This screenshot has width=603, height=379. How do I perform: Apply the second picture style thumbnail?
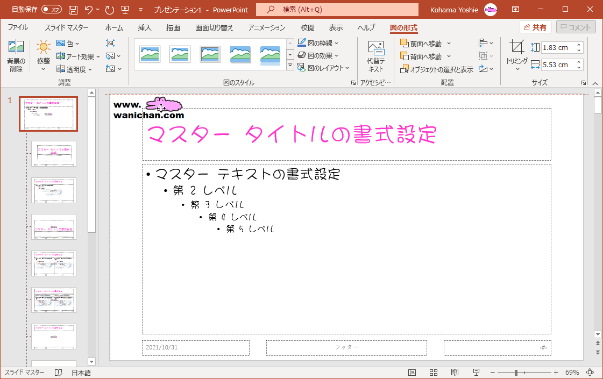[180, 54]
